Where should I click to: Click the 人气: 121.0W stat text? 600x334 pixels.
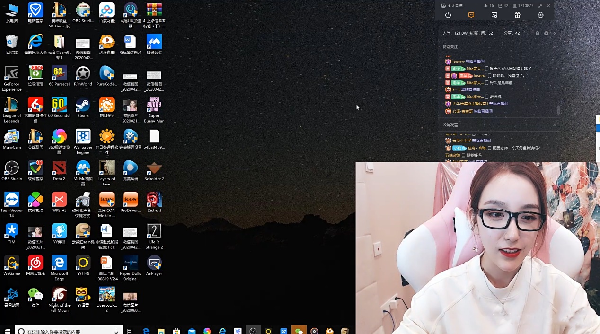point(455,33)
